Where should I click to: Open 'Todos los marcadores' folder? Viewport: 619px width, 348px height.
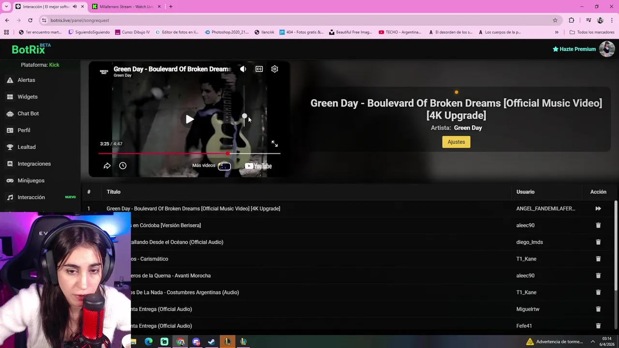592,32
